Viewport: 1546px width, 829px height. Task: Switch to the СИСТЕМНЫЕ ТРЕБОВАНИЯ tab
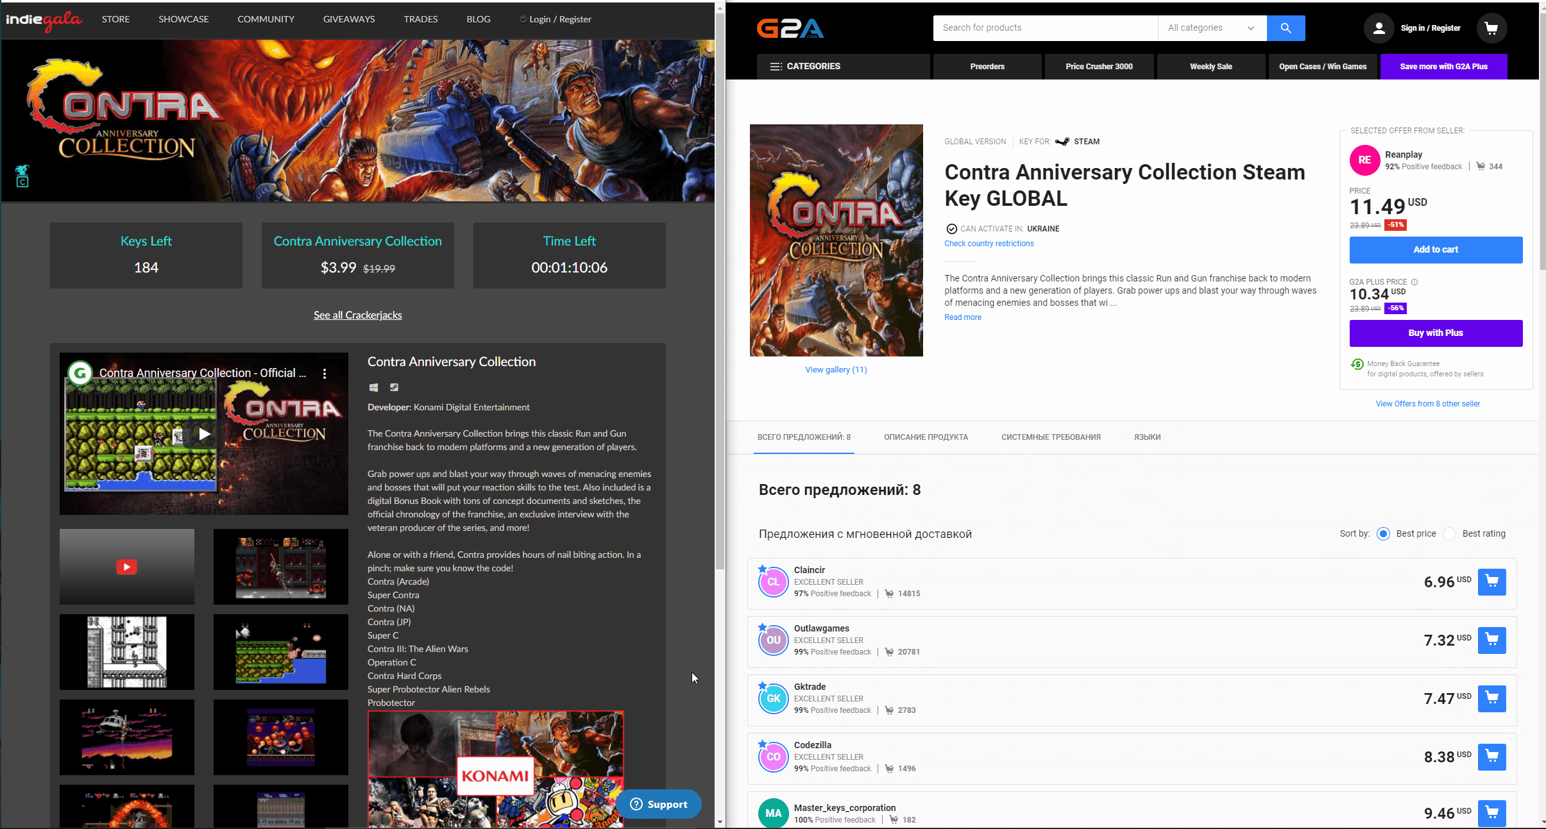(1051, 437)
